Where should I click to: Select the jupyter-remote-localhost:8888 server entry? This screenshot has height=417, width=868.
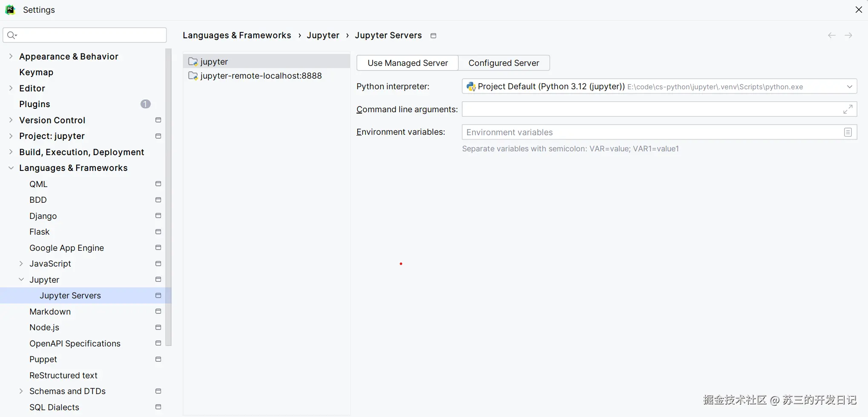pos(267,76)
